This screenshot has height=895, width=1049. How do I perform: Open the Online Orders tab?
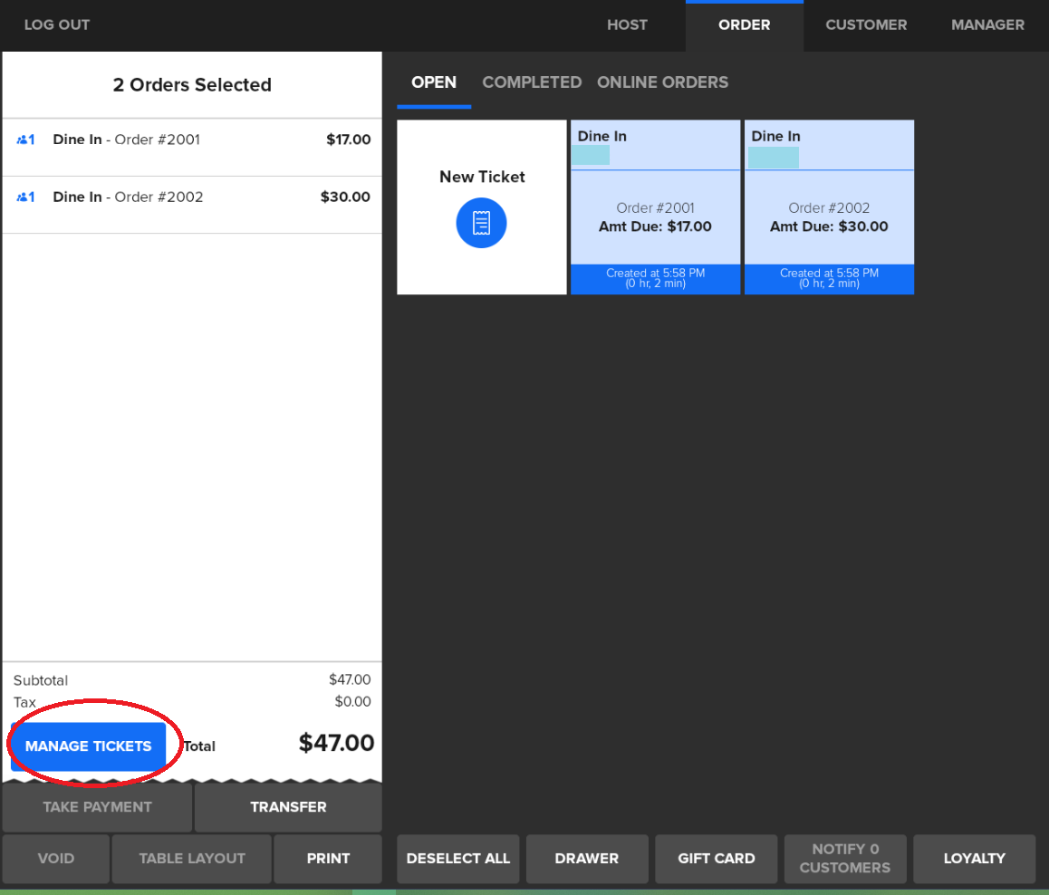tap(662, 82)
